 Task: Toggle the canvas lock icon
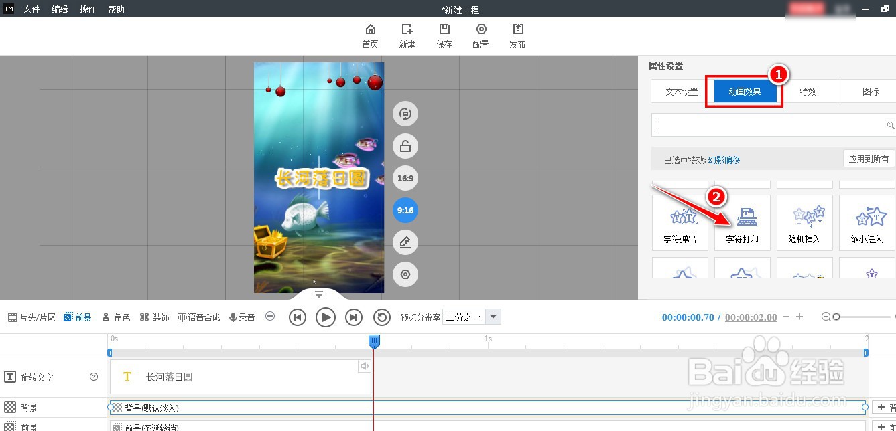[x=405, y=146]
